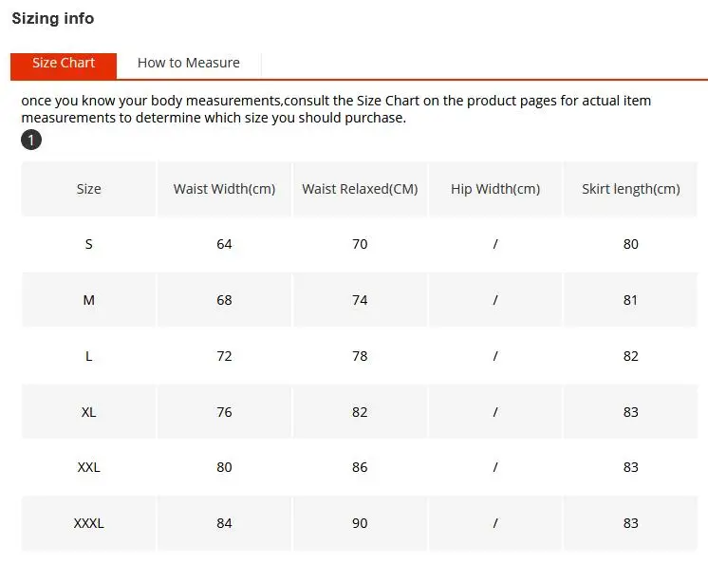Click skirt length value 81
Viewport: 708px width, 564px height.
(631, 300)
